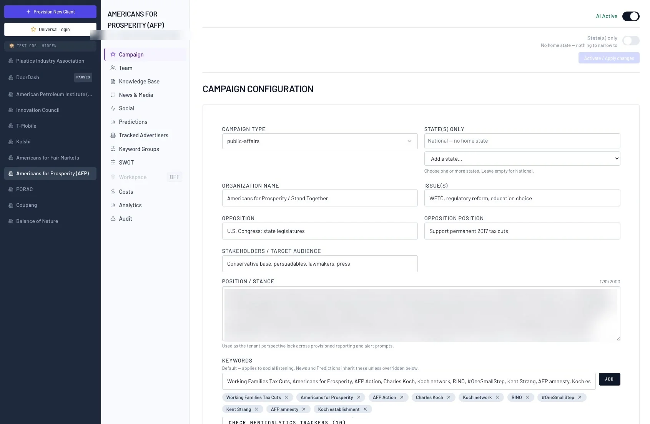Screen dimensions: 650x424
Task: Click the Team people icon
Action: coord(113,68)
